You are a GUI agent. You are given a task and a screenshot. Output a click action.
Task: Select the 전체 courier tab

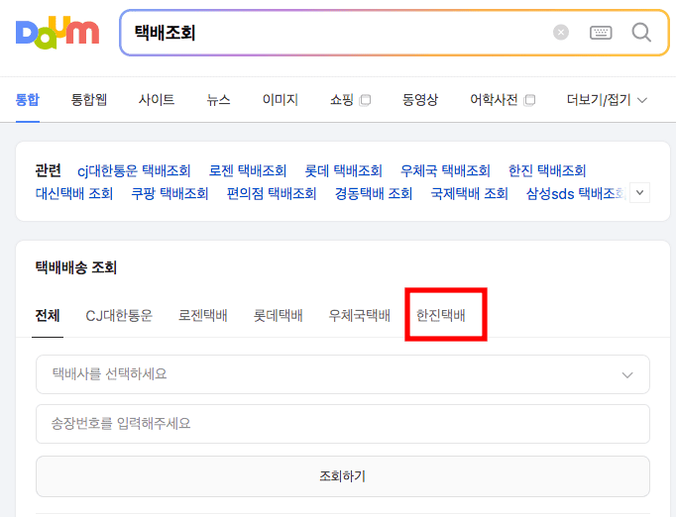tap(48, 315)
